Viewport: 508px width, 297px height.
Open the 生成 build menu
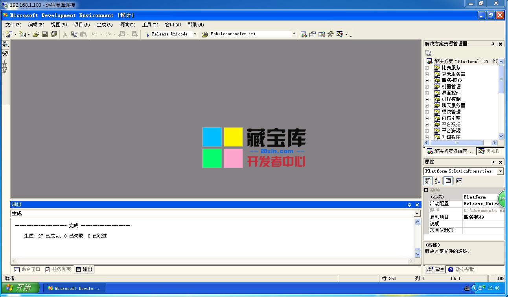tap(105, 25)
